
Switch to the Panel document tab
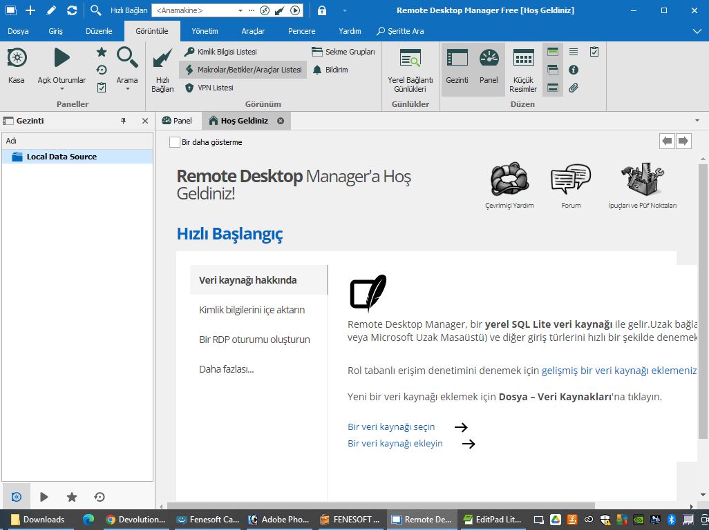[x=177, y=121]
